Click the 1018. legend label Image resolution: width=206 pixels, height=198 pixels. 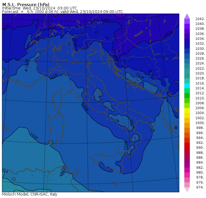(x=200, y=78)
